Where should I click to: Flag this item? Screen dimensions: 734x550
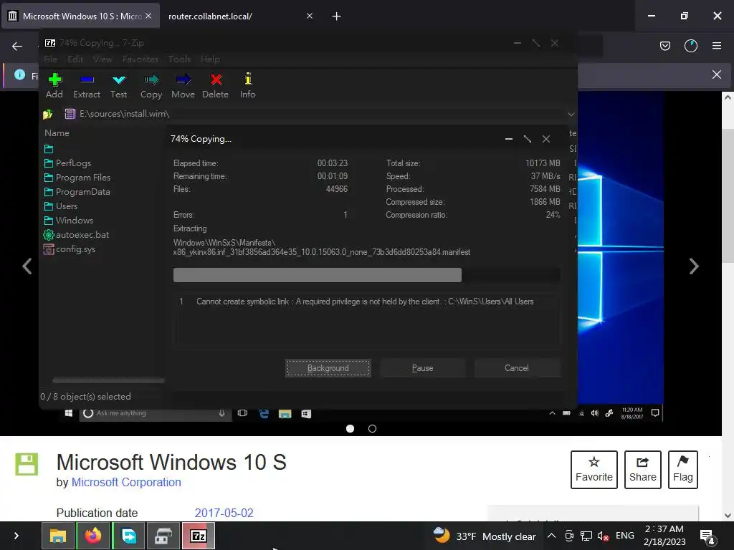tap(683, 470)
